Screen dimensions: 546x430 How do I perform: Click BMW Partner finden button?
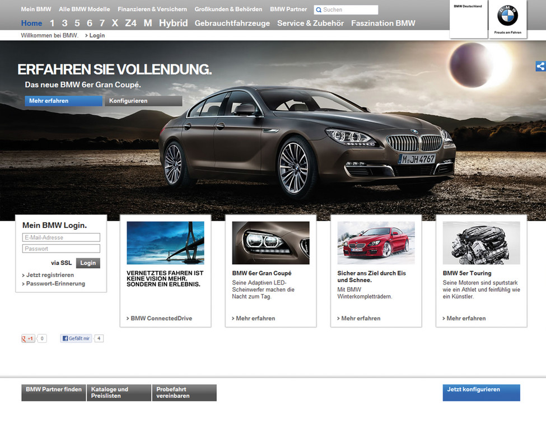(x=54, y=392)
